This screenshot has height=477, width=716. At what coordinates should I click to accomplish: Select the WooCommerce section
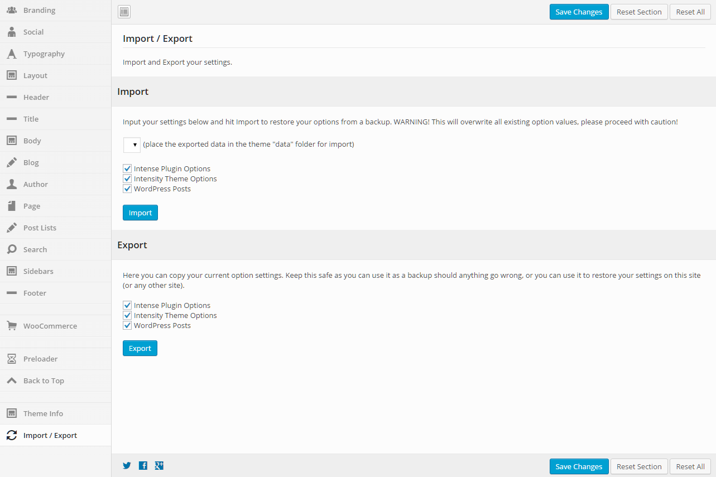click(50, 326)
